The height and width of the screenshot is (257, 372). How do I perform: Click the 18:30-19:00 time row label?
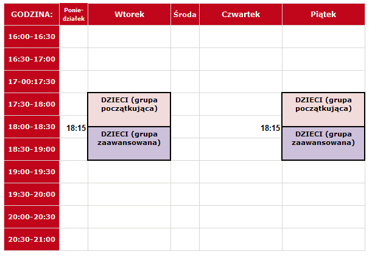pyautogui.click(x=32, y=149)
